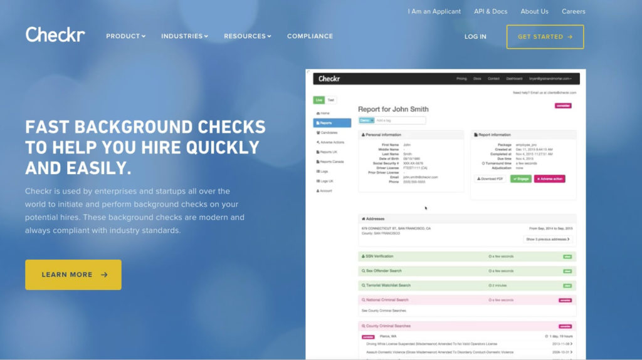Open Dashboard link in dashboard top bar
The image size is (642, 360).
[514, 78]
